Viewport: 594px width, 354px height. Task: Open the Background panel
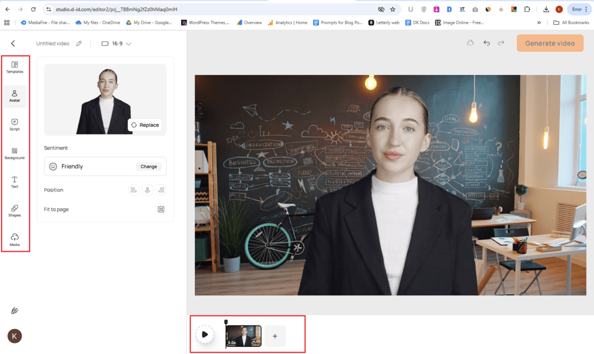point(15,154)
